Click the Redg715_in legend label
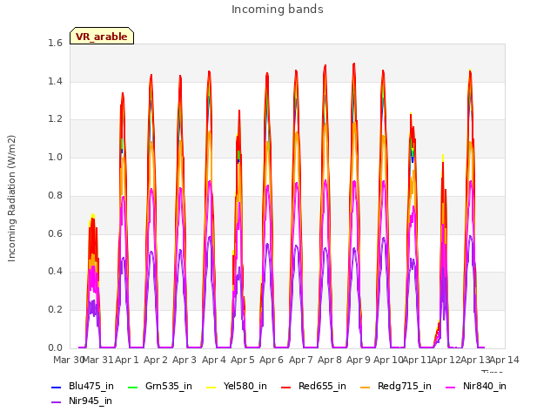This screenshot has height=418, width=557. [404, 386]
